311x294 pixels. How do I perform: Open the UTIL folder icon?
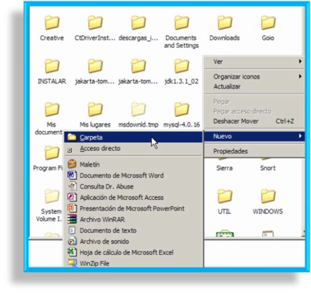click(x=224, y=196)
